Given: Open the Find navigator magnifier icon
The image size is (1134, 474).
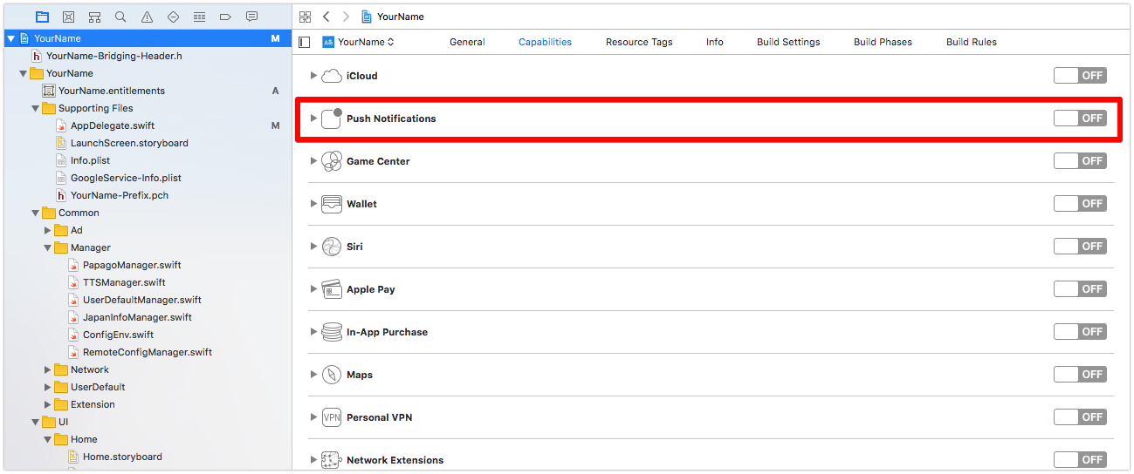Looking at the screenshot, I should click(x=120, y=17).
